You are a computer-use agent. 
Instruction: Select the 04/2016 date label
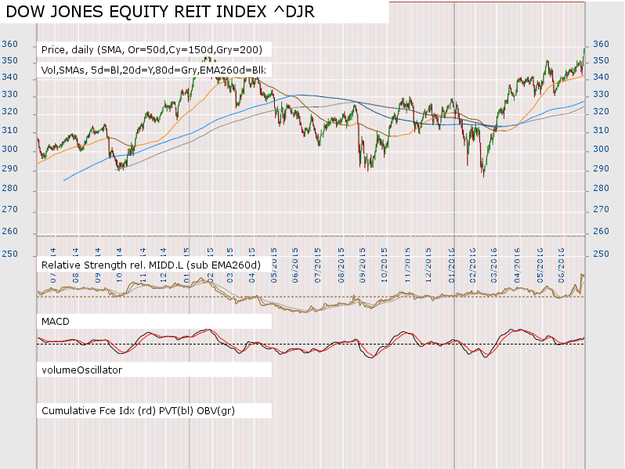[x=518, y=265]
